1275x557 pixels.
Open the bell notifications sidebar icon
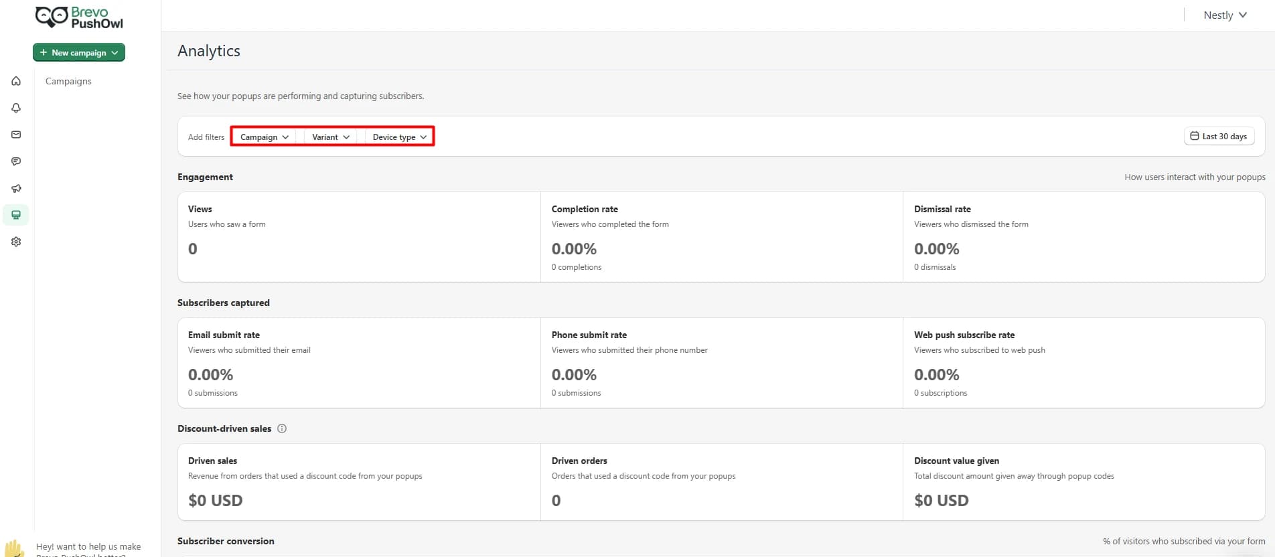click(16, 108)
